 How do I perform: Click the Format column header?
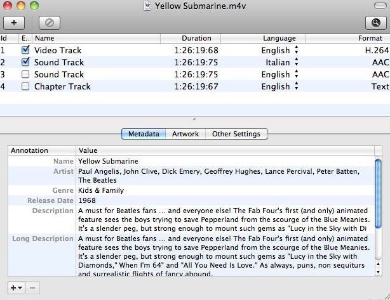tap(370, 38)
